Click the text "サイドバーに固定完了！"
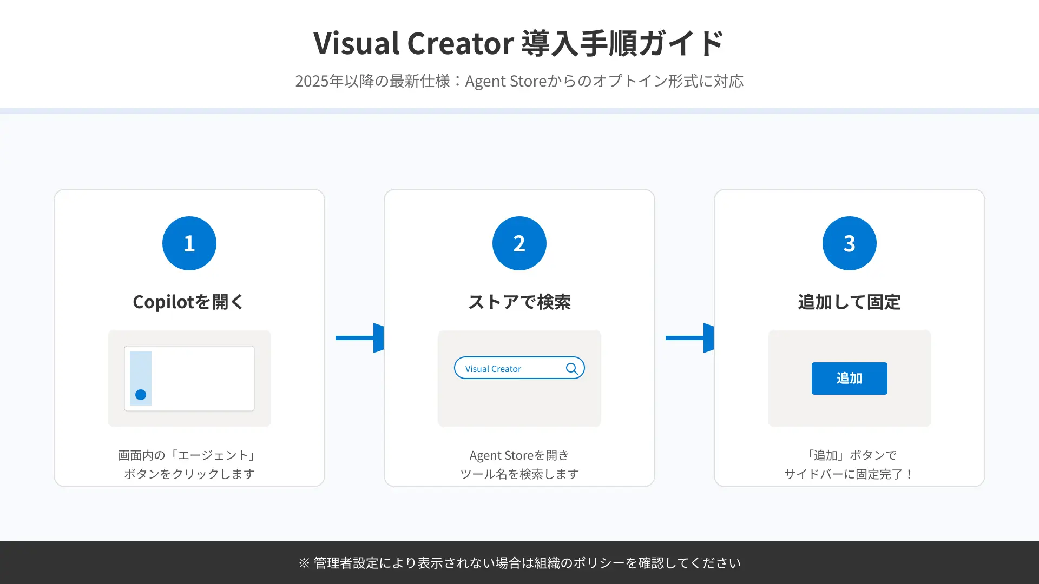Image resolution: width=1039 pixels, height=584 pixels. coord(849,474)
